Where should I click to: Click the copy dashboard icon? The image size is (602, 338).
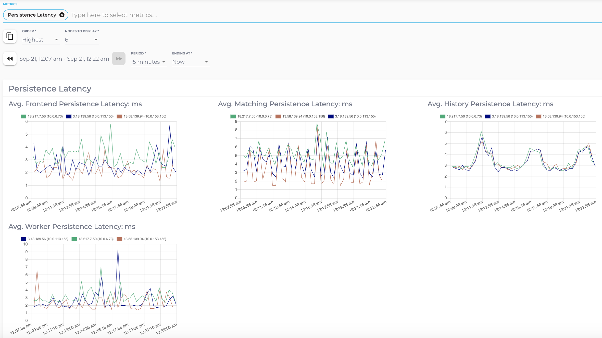[10, 36]
